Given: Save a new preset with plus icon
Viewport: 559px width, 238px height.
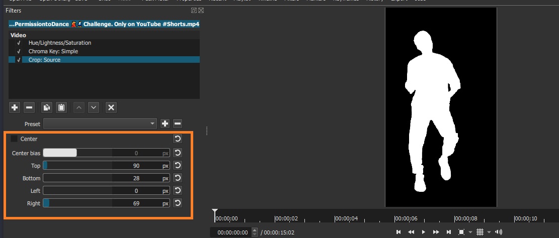Looking at the screenshot, I should [165, 124].
